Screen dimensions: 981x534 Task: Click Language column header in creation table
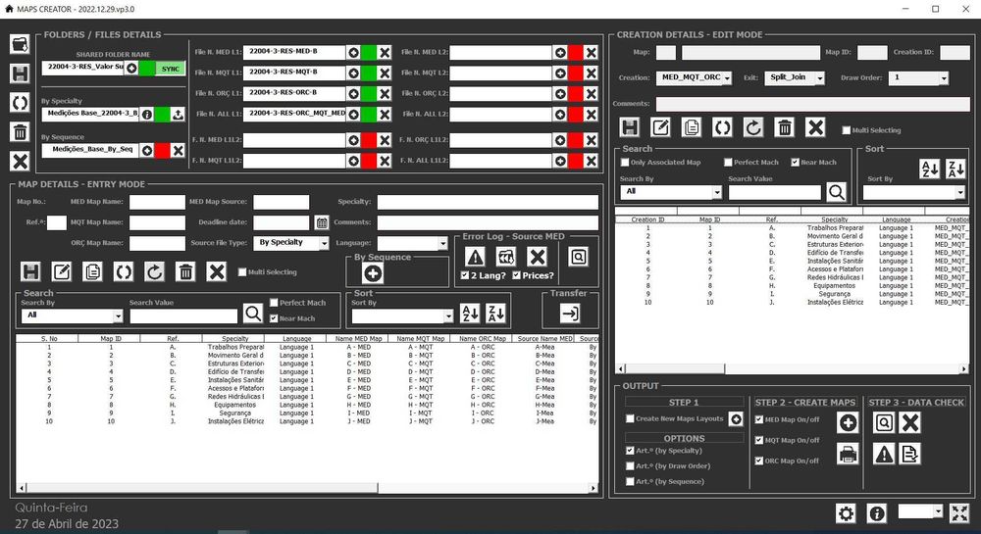(x=896, y=219)
